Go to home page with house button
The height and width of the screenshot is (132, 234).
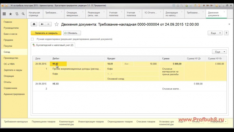[x=34, y=24]
